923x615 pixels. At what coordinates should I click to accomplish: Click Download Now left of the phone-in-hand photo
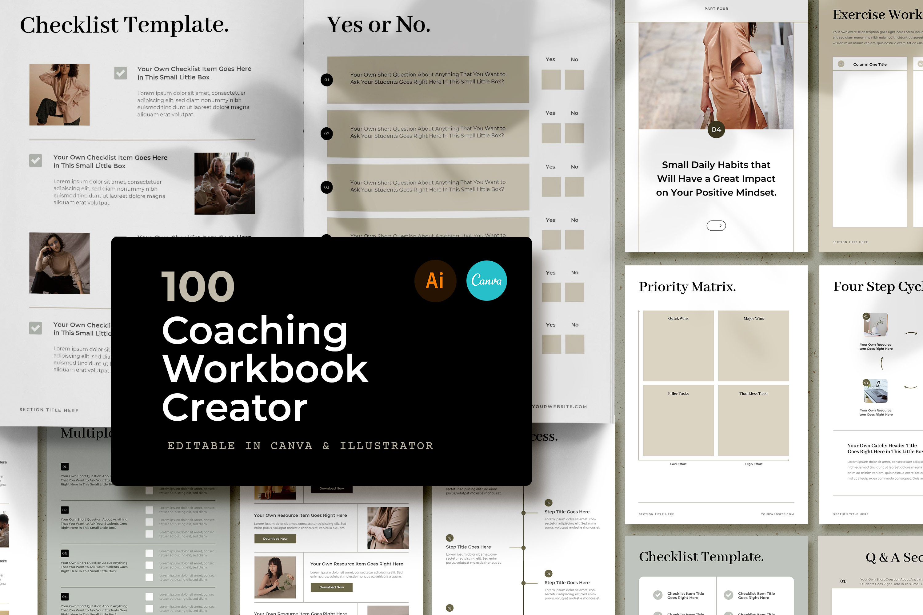click(275, 539)
